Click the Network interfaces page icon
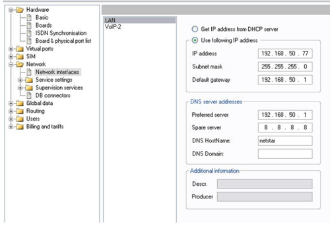330x238 pixels. tap(29, 72)
